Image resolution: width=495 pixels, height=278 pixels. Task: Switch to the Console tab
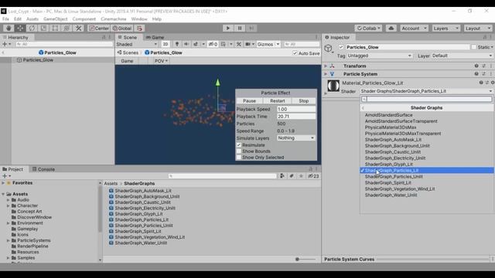43,169
